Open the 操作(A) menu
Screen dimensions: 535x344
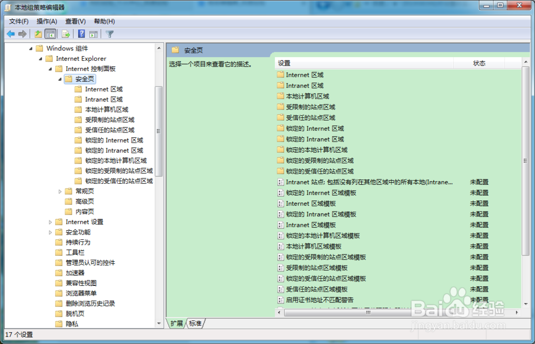[47, 21]
